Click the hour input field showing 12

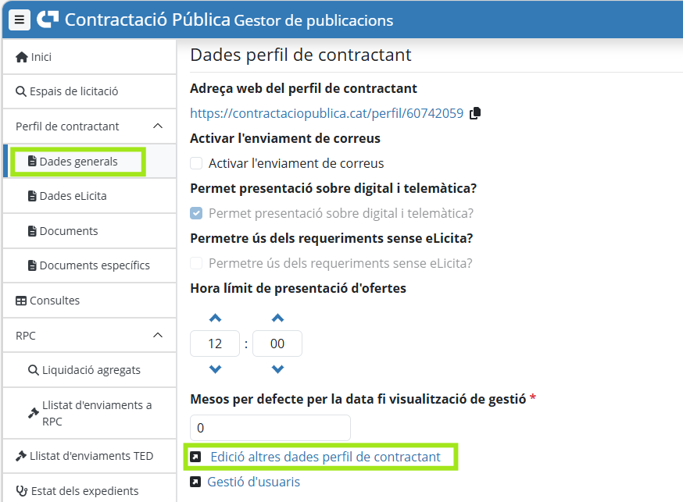pyautogui.click(x=215, y=344)
